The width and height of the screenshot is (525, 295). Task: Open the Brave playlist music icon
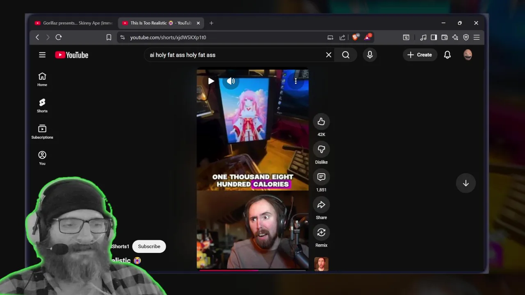click(423, 37)
